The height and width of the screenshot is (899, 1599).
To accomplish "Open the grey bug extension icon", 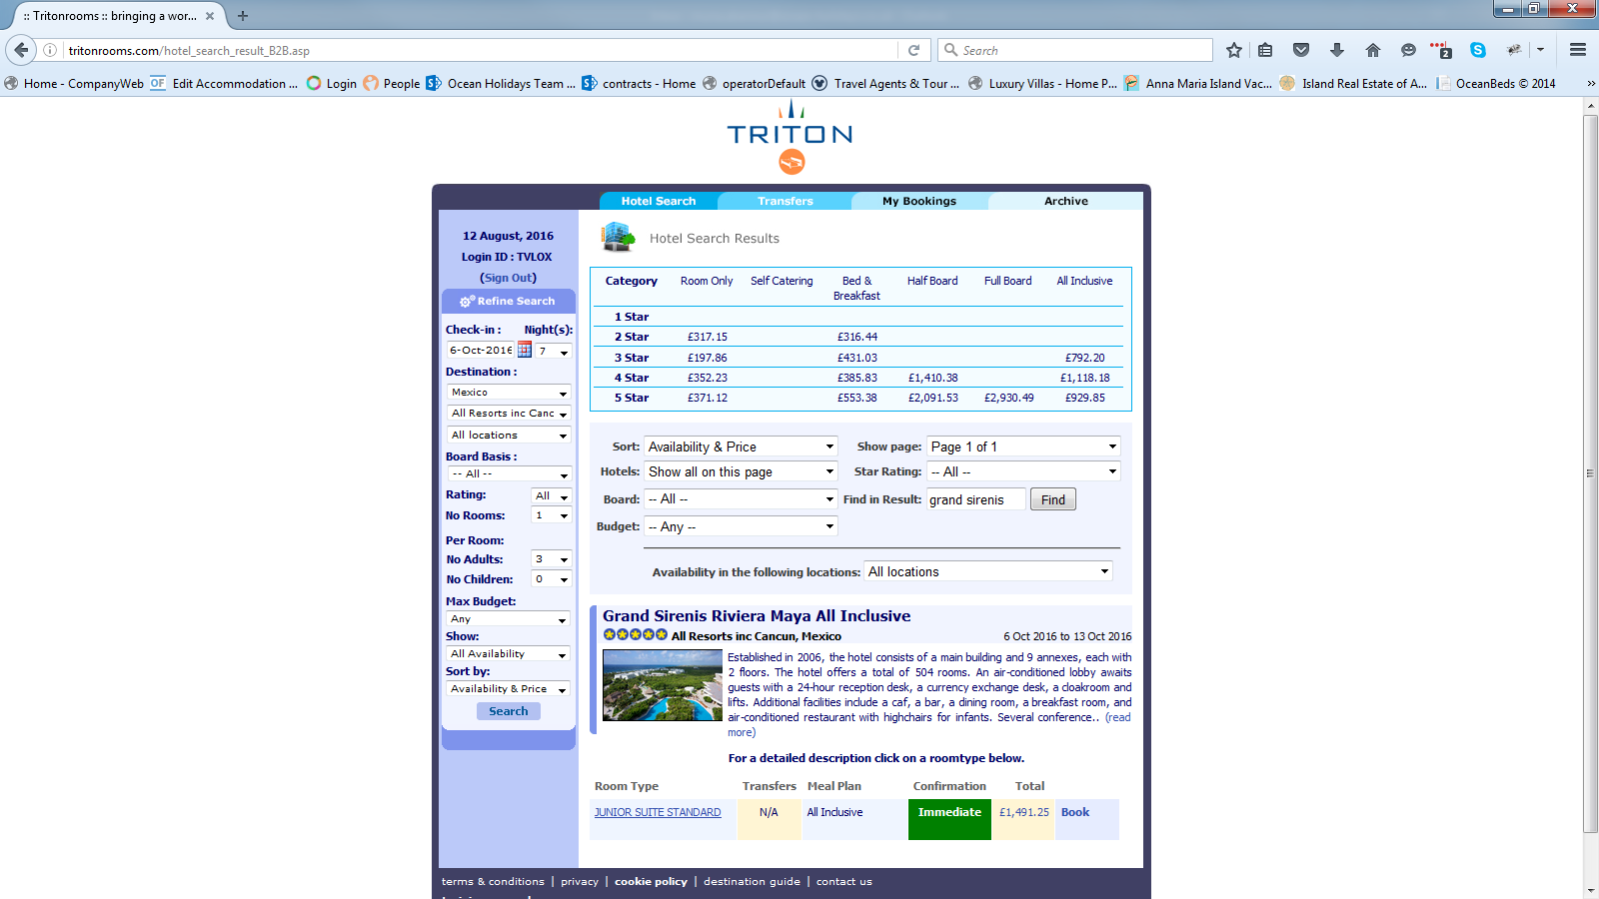I will click(1514, 50).
